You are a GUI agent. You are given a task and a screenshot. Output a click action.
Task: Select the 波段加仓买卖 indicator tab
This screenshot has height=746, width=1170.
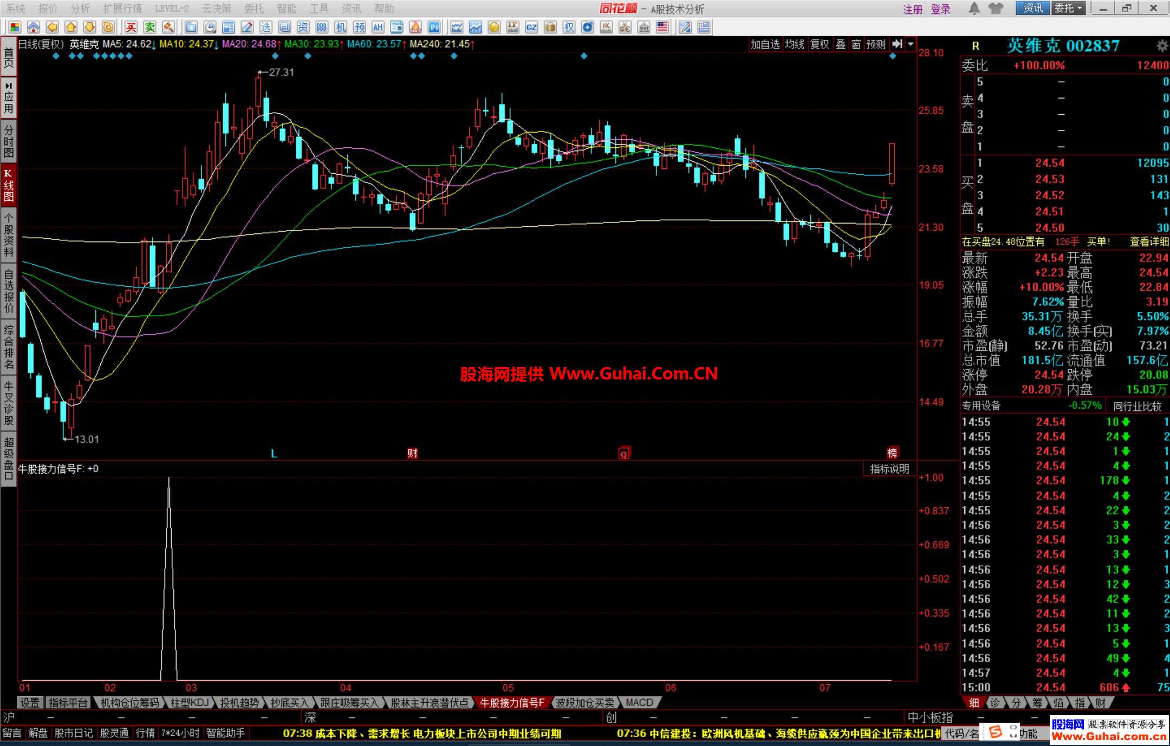[585, 703]
